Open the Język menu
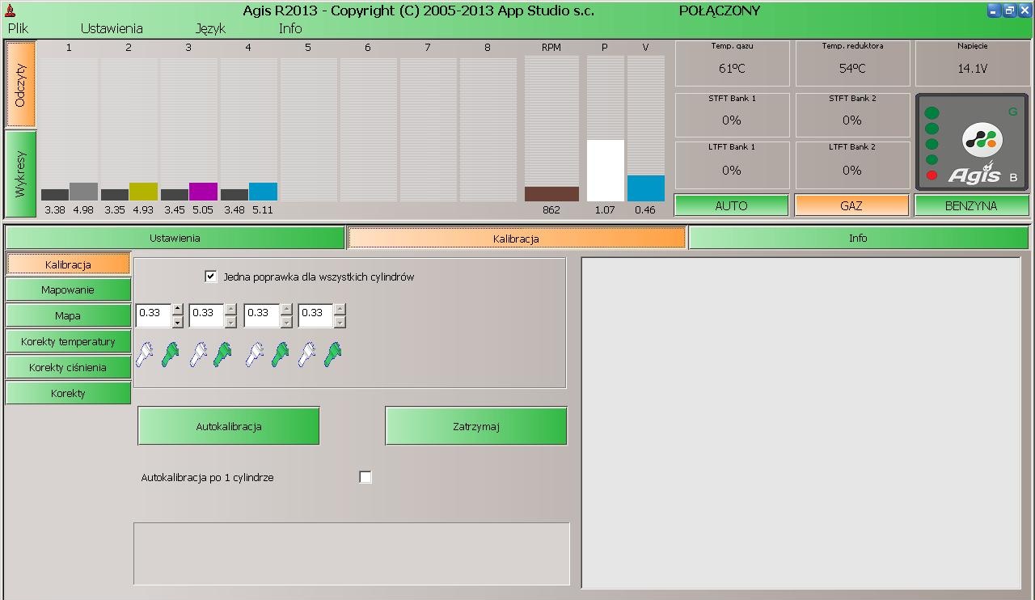The image size is (1035, 600). (210, 28)
